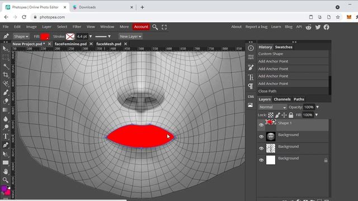Open the Stroke style swatch

pos(70,36)
